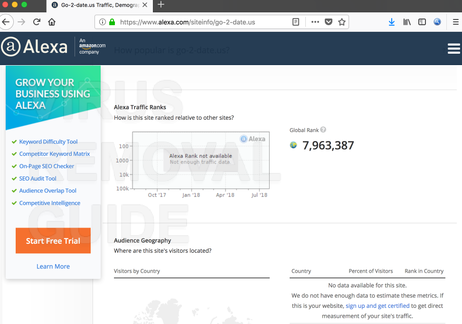Click the Visitors by Country label
This screenshot has width=462, height=324.
click(137, 271)
